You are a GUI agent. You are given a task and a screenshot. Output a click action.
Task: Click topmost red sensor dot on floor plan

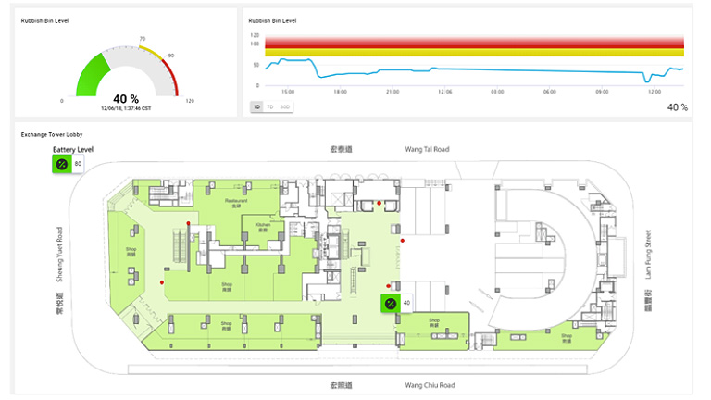click(x=379, y=203)
